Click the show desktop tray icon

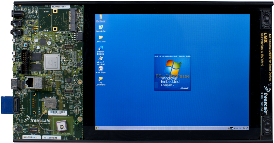coord(247,128)
